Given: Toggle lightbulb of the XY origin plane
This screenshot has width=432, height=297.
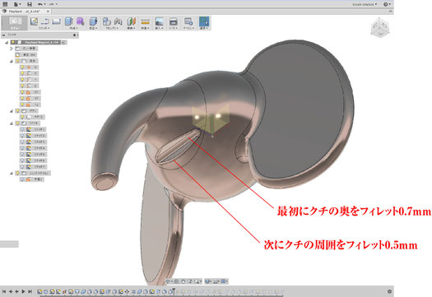Looking at the screenshot, I should point(22,92).
